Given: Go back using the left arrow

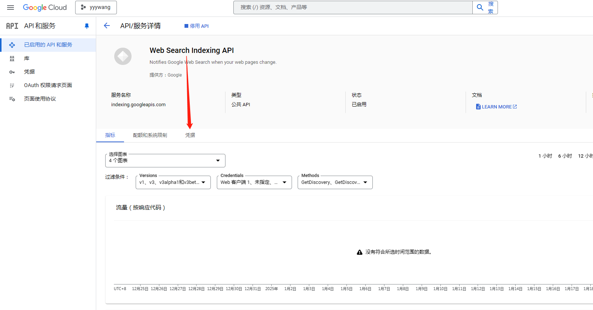Looking at the screenshot, I should click(x=107, y=26).
